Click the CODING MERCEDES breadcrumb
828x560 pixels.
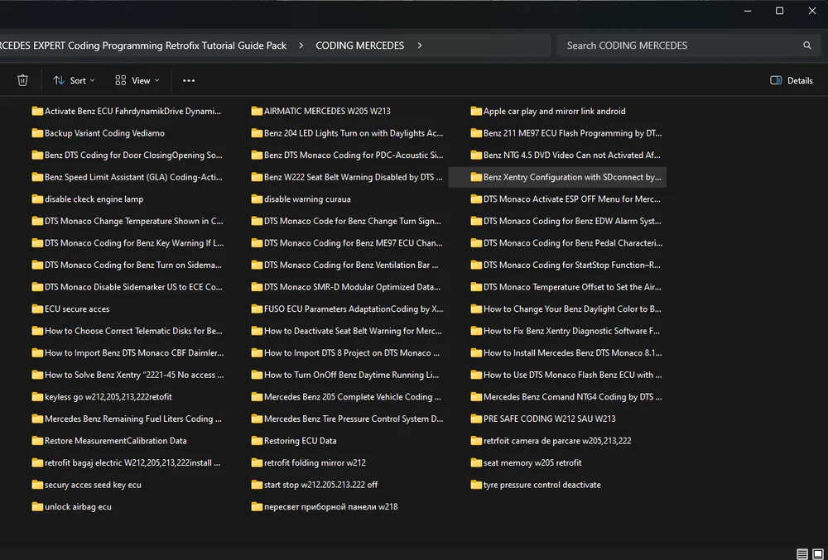pyautogui.click(x=360, y=45)
